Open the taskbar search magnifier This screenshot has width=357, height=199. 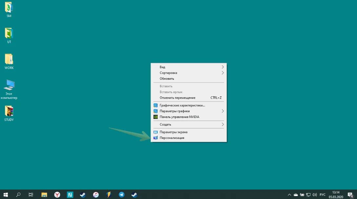click(x=18, y=195)
